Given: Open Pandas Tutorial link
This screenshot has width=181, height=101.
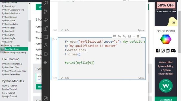Looking at the screenshot, I should (9, 89).
